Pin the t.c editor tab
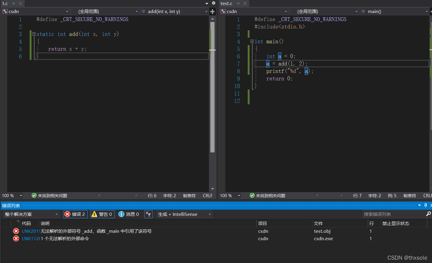Screen dimensions: 432x263 14,4
